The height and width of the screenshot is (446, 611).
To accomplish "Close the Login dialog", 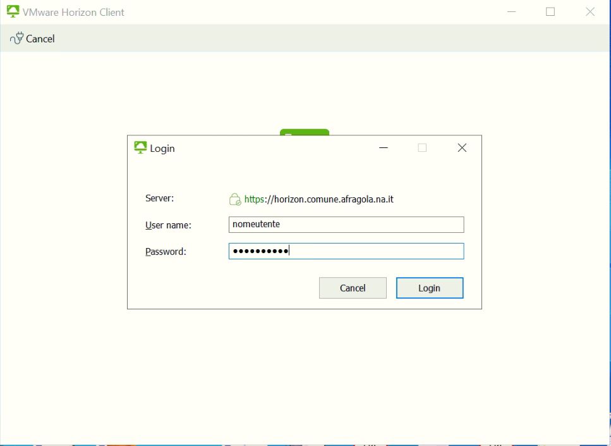I will pyautogui.click(x=462, y=147).
